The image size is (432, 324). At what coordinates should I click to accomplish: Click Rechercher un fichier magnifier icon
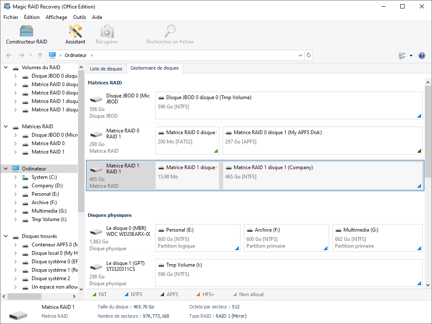[x=170, y=31]
